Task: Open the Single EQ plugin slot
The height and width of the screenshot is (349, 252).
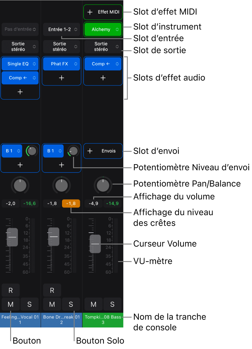Action: (20, 64)
